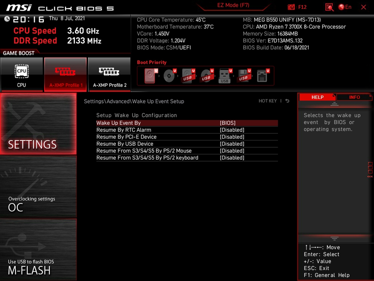Open the HOT KEY list
Viewport: 374px width, 281px height.
tap(268, 101)
